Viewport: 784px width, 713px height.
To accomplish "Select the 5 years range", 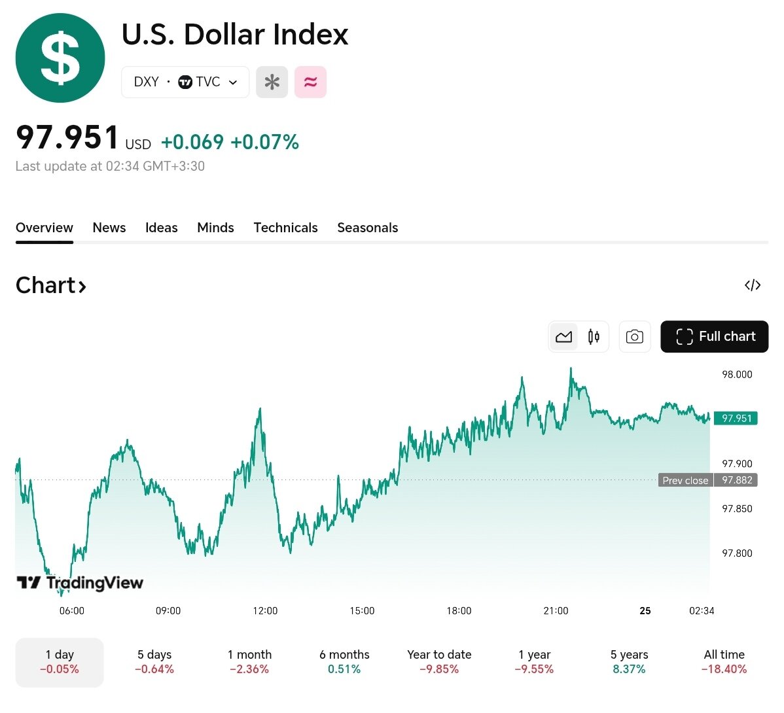I will (629, 662).
